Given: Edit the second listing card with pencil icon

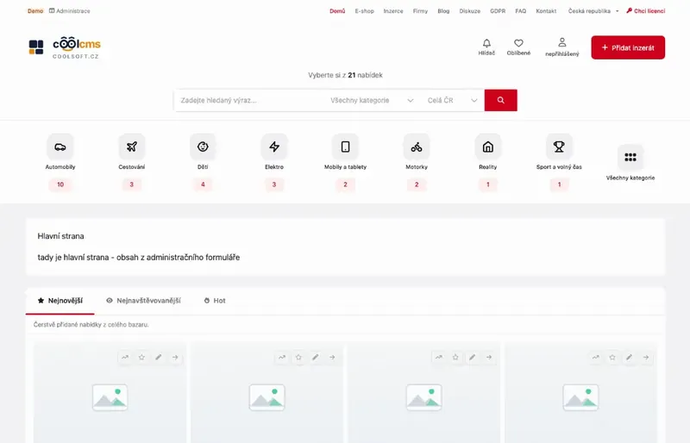Looking at the screenshot, I should point(316,357).
